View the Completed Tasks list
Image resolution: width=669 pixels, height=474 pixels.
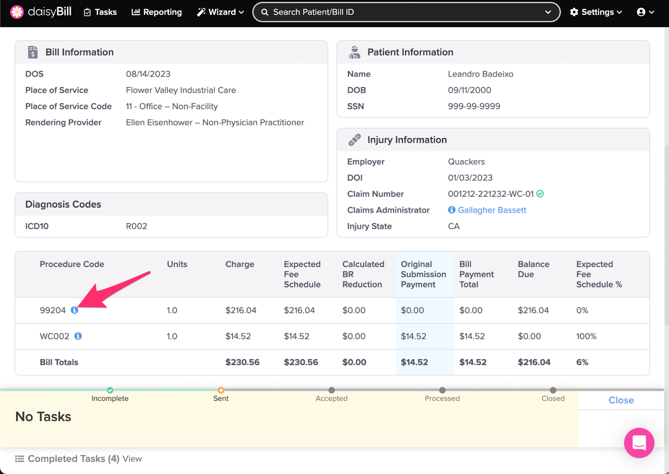tap(132, 459)
